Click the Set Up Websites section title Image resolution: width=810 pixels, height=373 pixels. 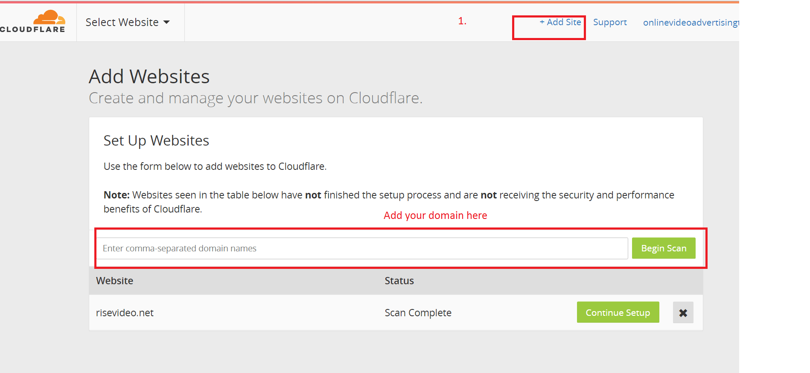(156, 141)
